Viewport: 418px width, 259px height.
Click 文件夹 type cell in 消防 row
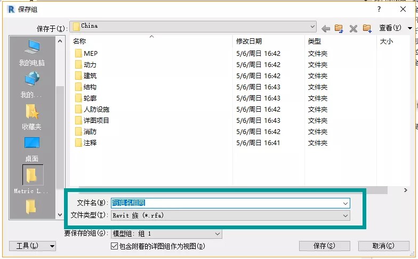tap(318, 132)
